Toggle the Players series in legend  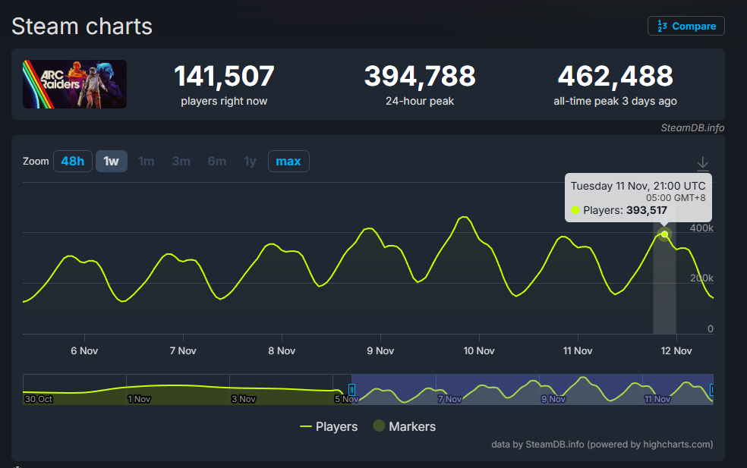[x=329, y=426]
